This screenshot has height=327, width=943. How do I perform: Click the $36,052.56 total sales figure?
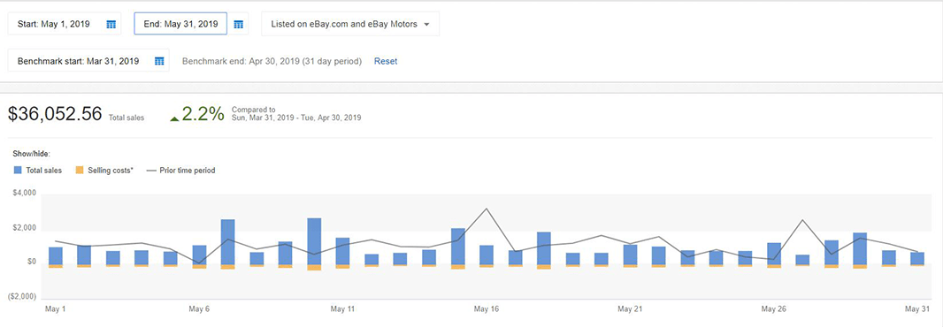[55, 114]
